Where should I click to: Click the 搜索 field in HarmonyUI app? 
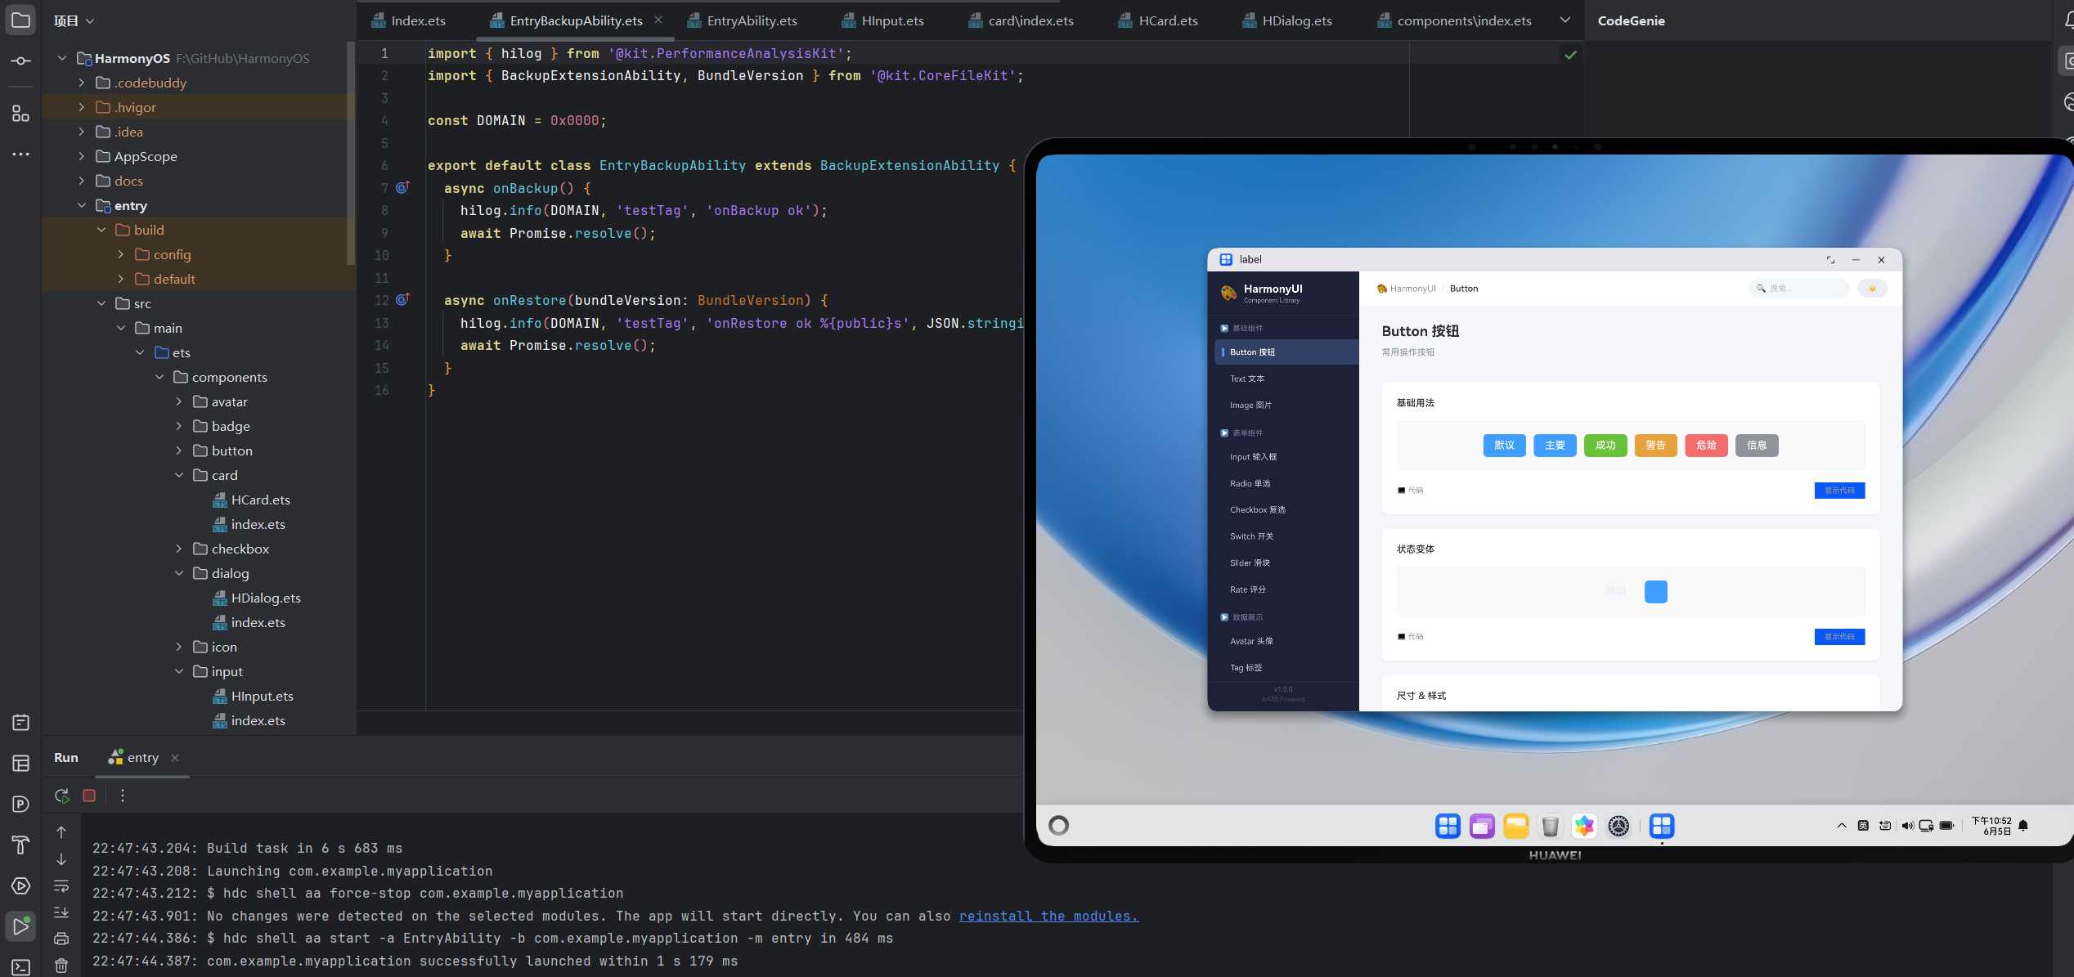point(1798,289)
